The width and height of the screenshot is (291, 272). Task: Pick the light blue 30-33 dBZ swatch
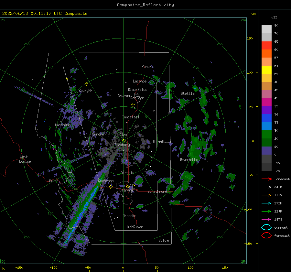pyautogui.click(x=266, y=126)
